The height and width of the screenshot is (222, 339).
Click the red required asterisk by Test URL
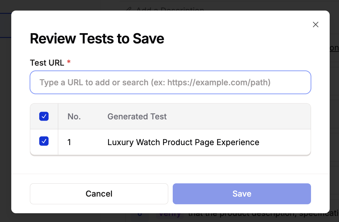pos(69,62)
